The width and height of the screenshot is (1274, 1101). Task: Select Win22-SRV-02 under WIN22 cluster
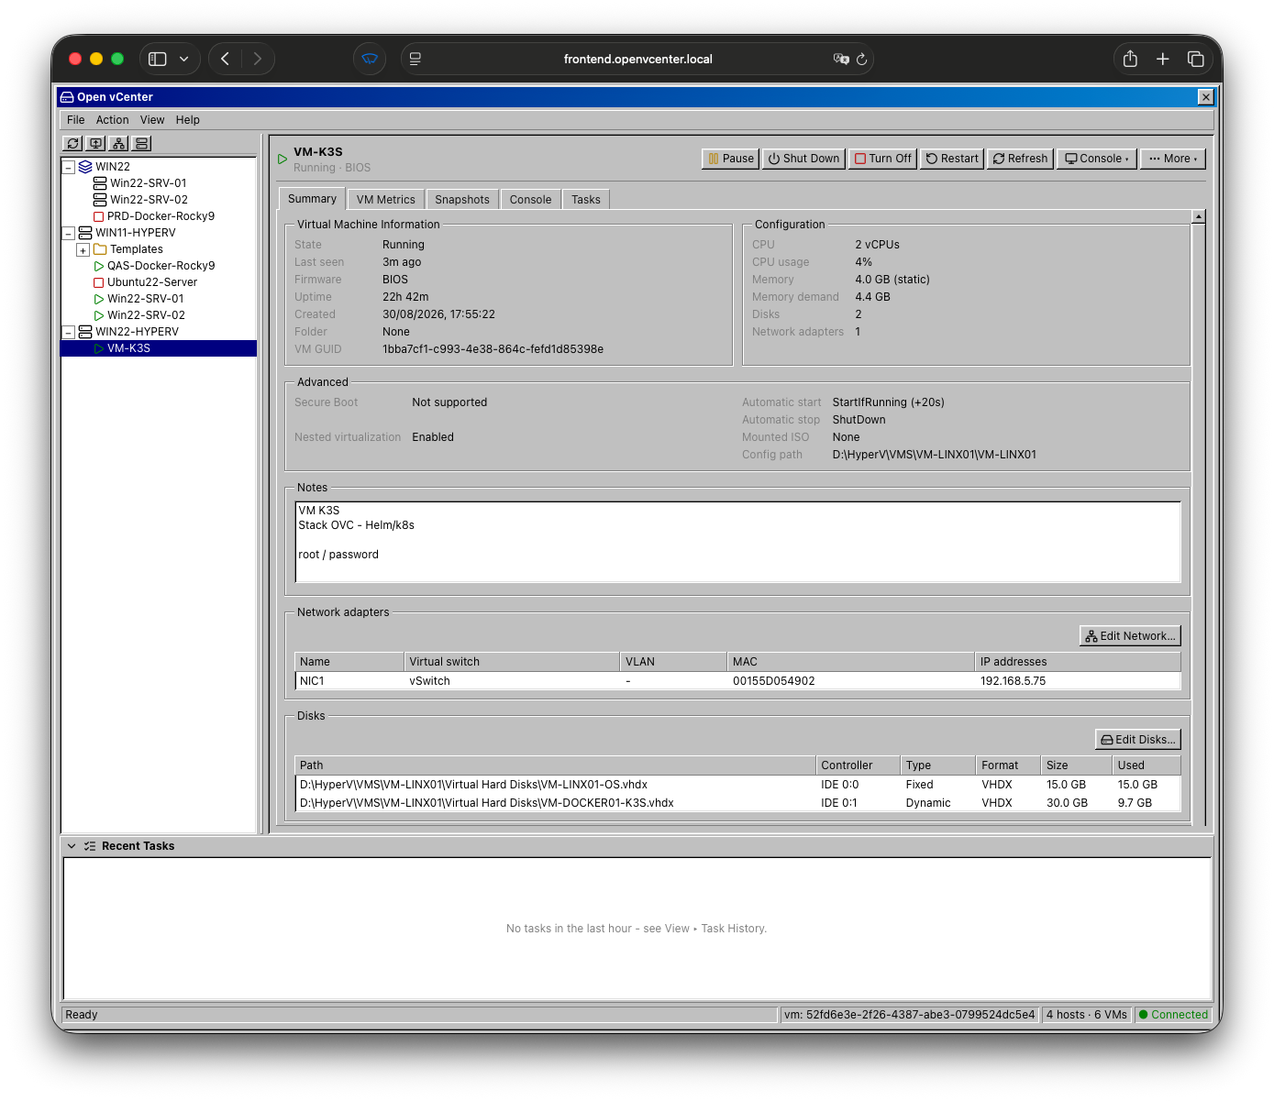149,200
